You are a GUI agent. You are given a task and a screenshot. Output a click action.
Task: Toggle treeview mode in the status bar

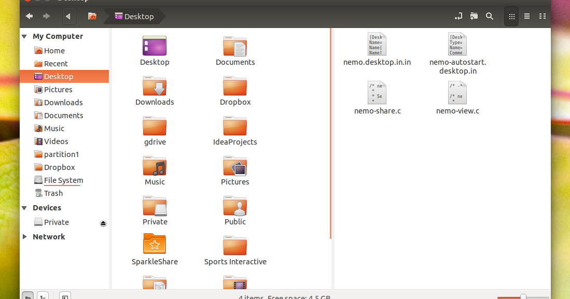pyautogui.click(x=44, y=295)
